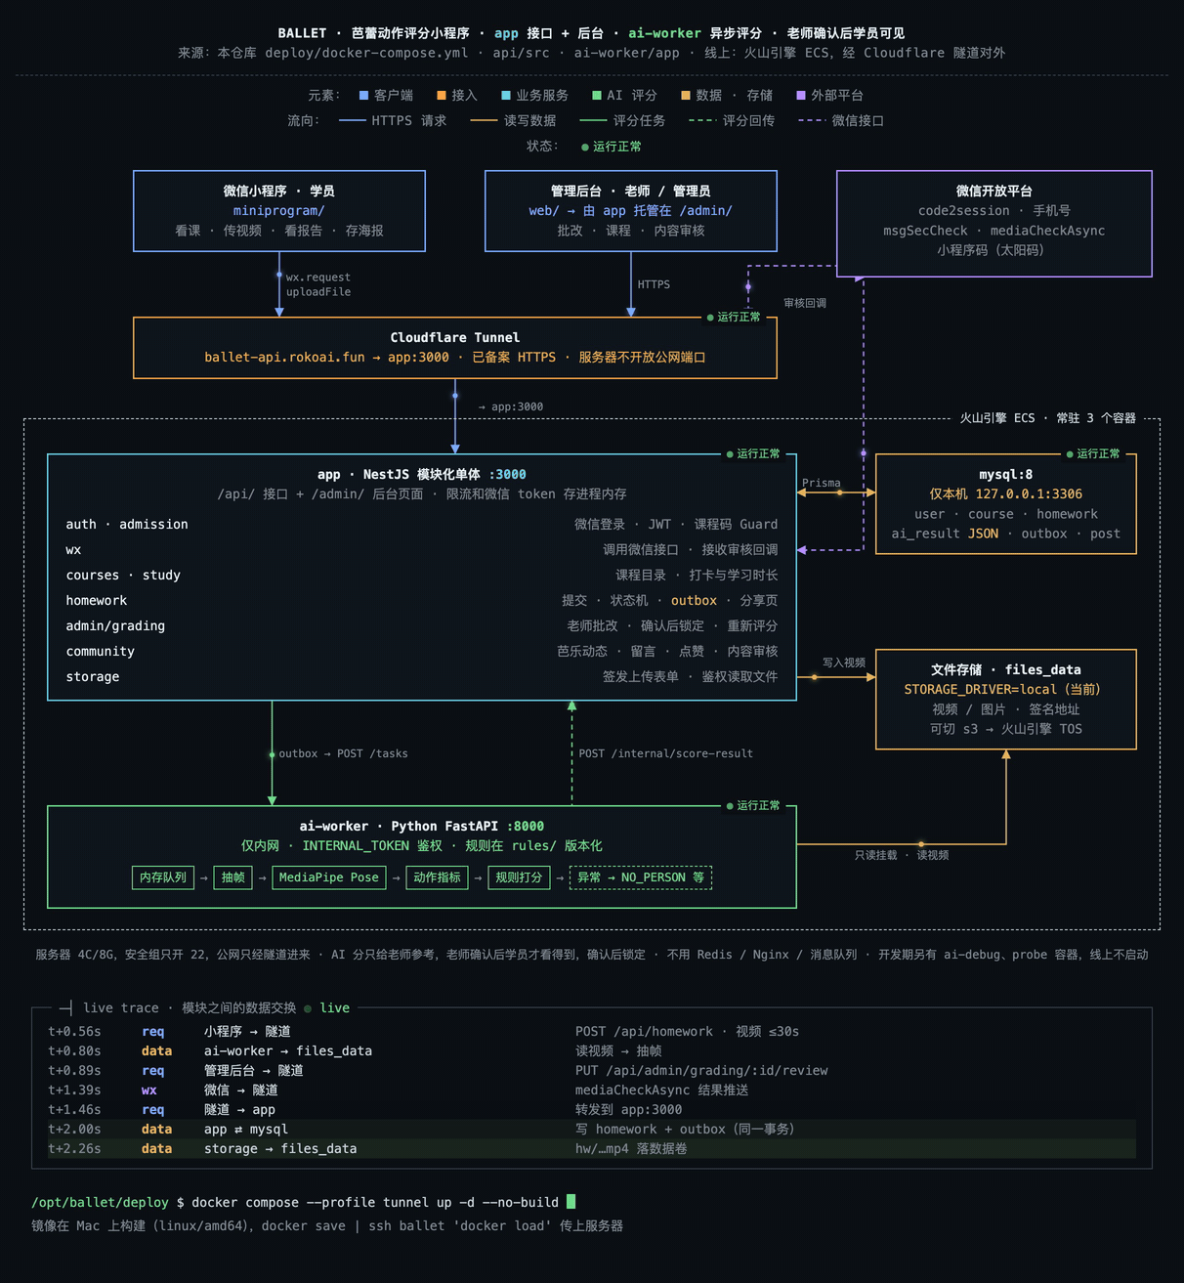
Task: Select the t+0.56s trace row
Action: (592, 1031)
